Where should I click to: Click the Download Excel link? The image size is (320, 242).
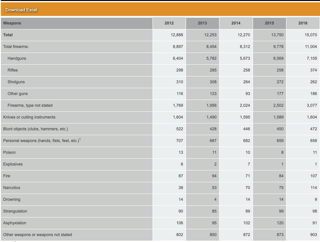pyautogui.click(x=21, y=10)
